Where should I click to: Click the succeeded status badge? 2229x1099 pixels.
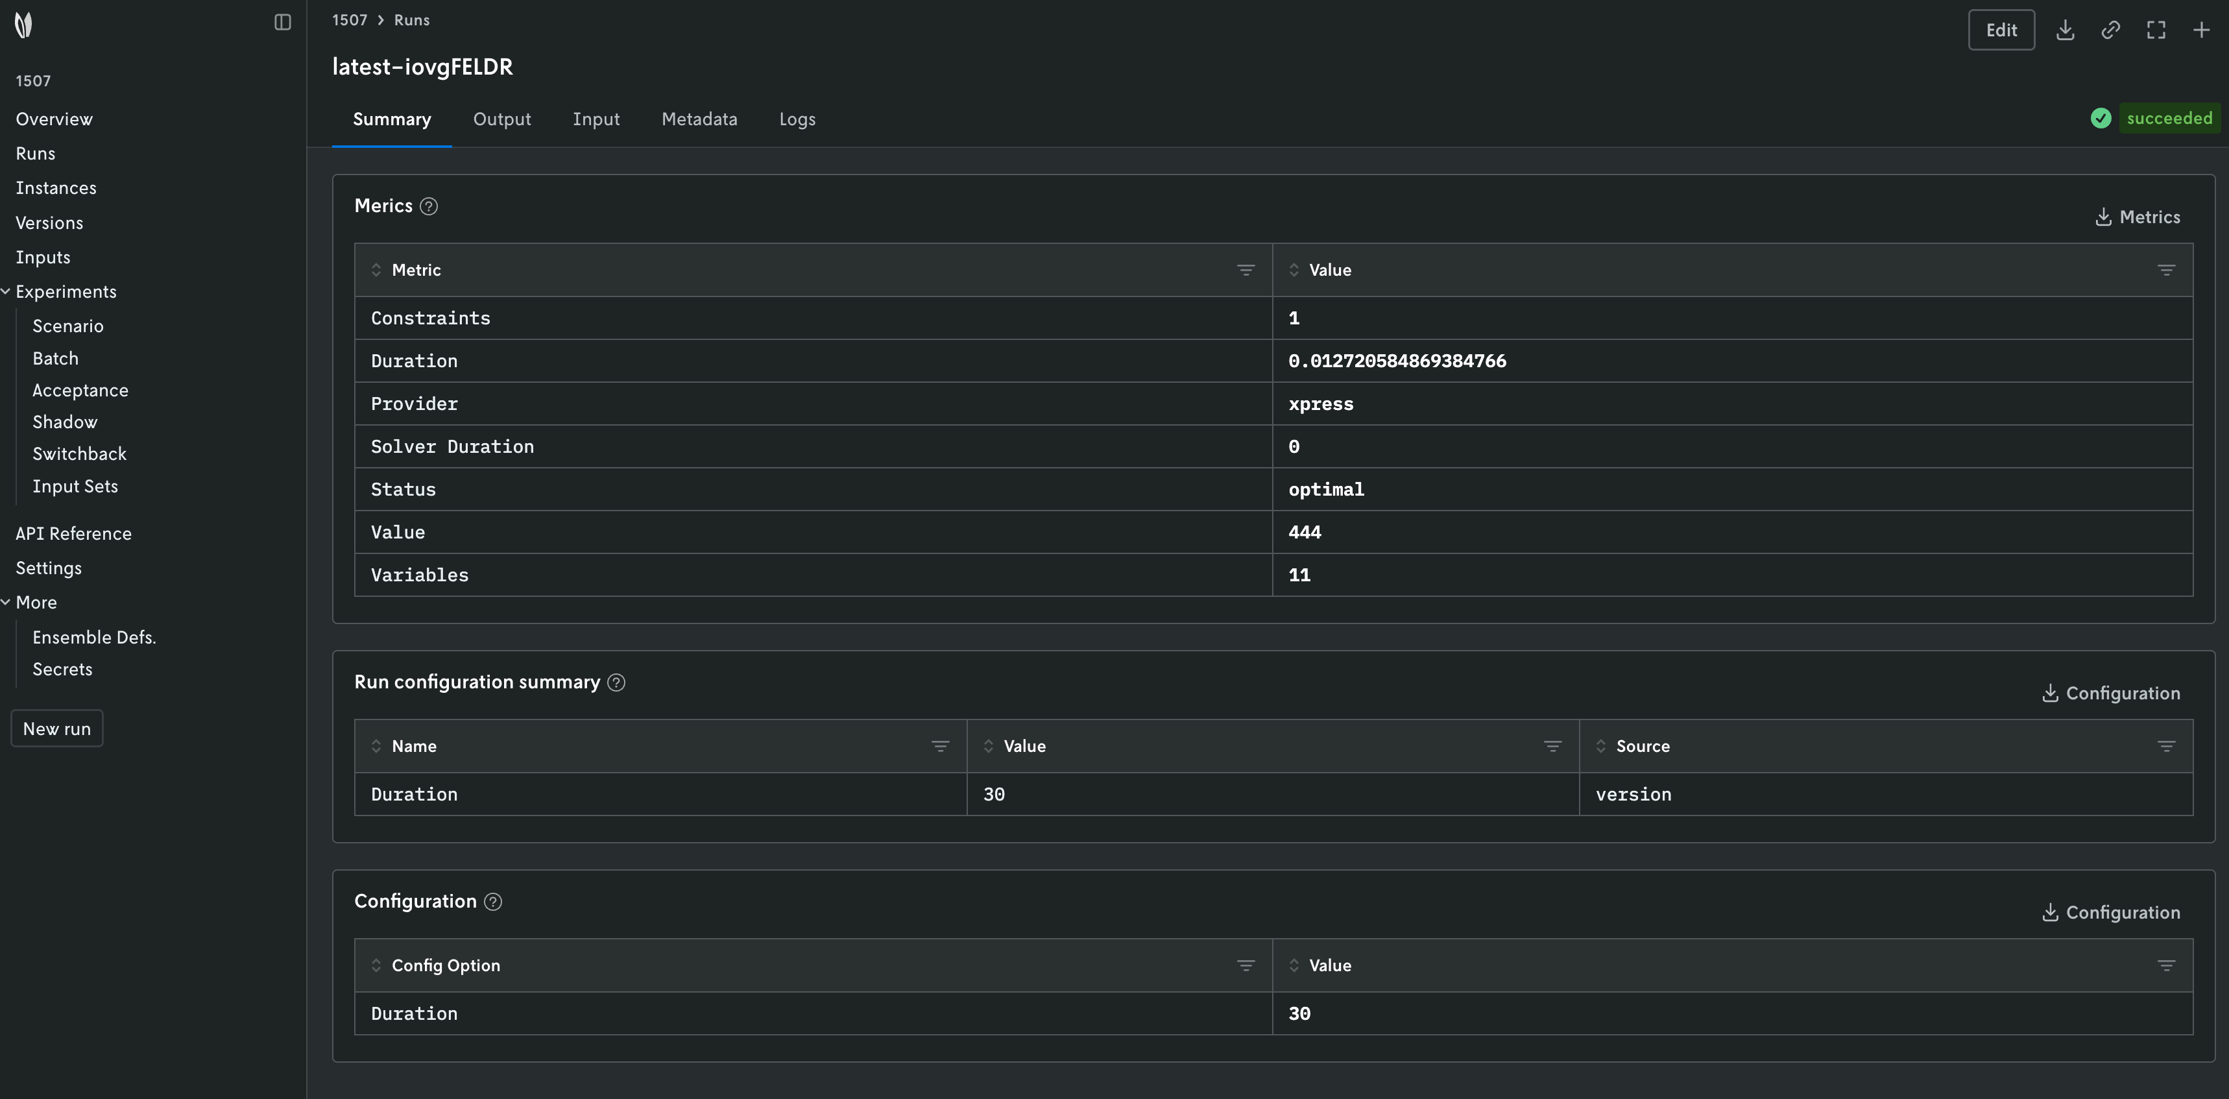coord(2169,119)
